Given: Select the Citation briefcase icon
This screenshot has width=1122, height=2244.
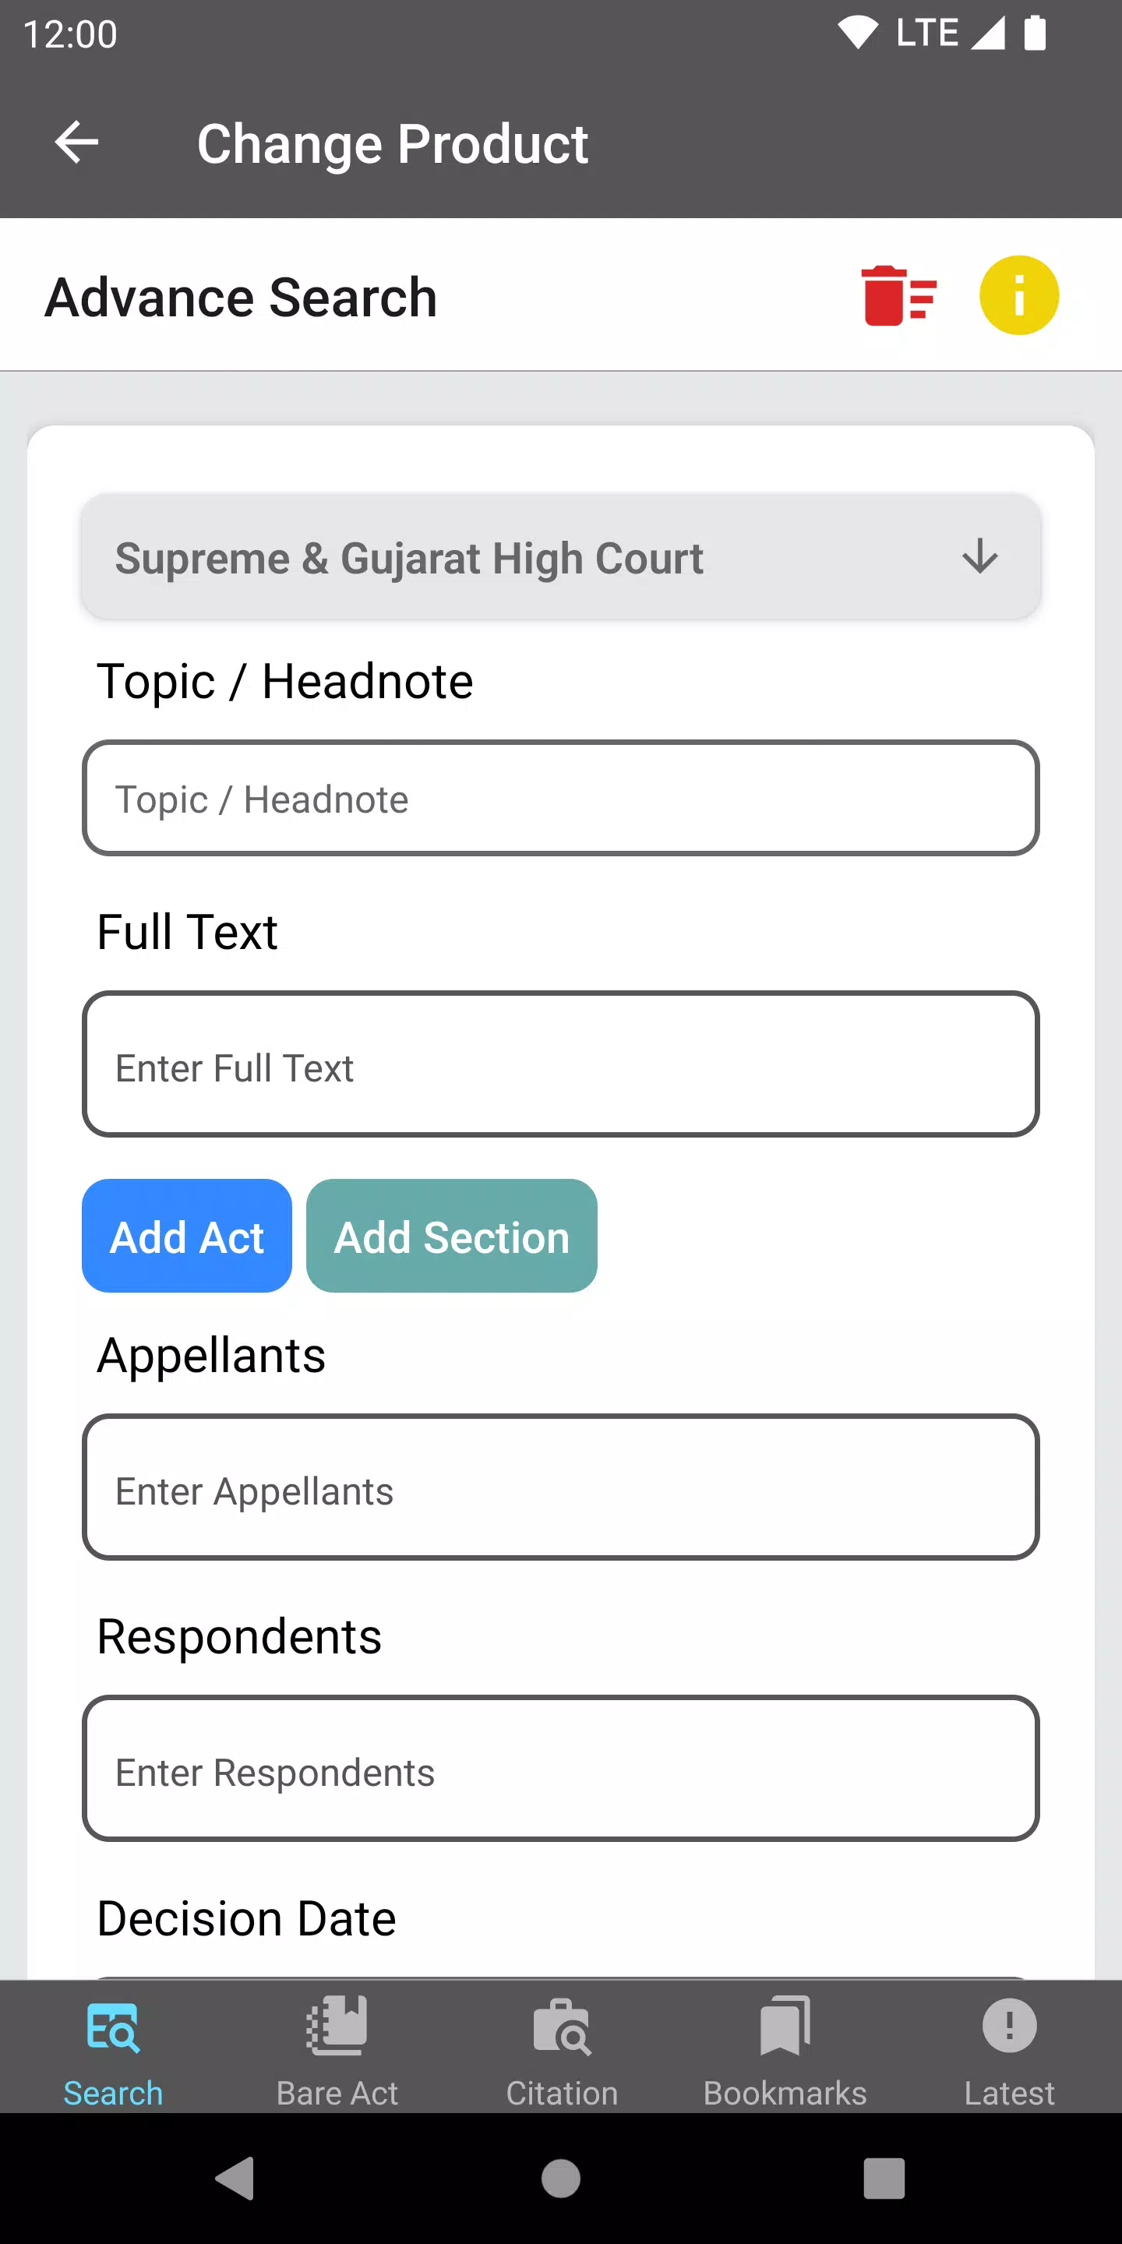Looking at the screenshot, I should pyautogui.click(x=562, y=2027).
